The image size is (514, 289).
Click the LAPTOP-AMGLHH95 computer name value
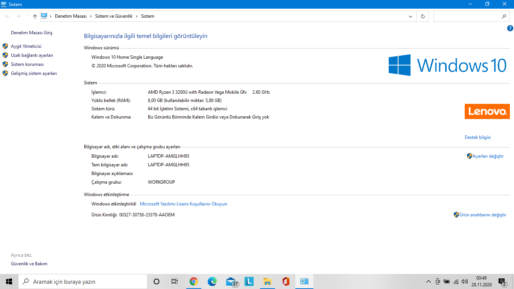point(169,156)
